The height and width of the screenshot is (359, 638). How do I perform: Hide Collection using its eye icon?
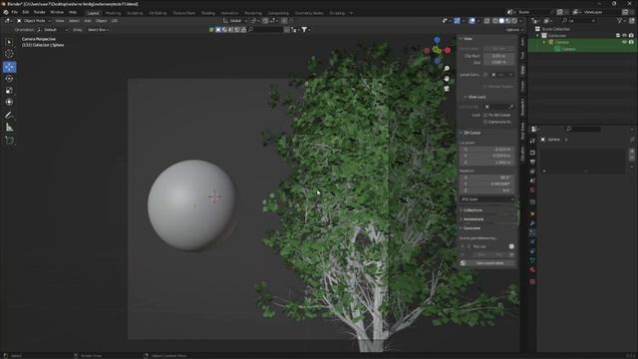[x=624, y=36]
